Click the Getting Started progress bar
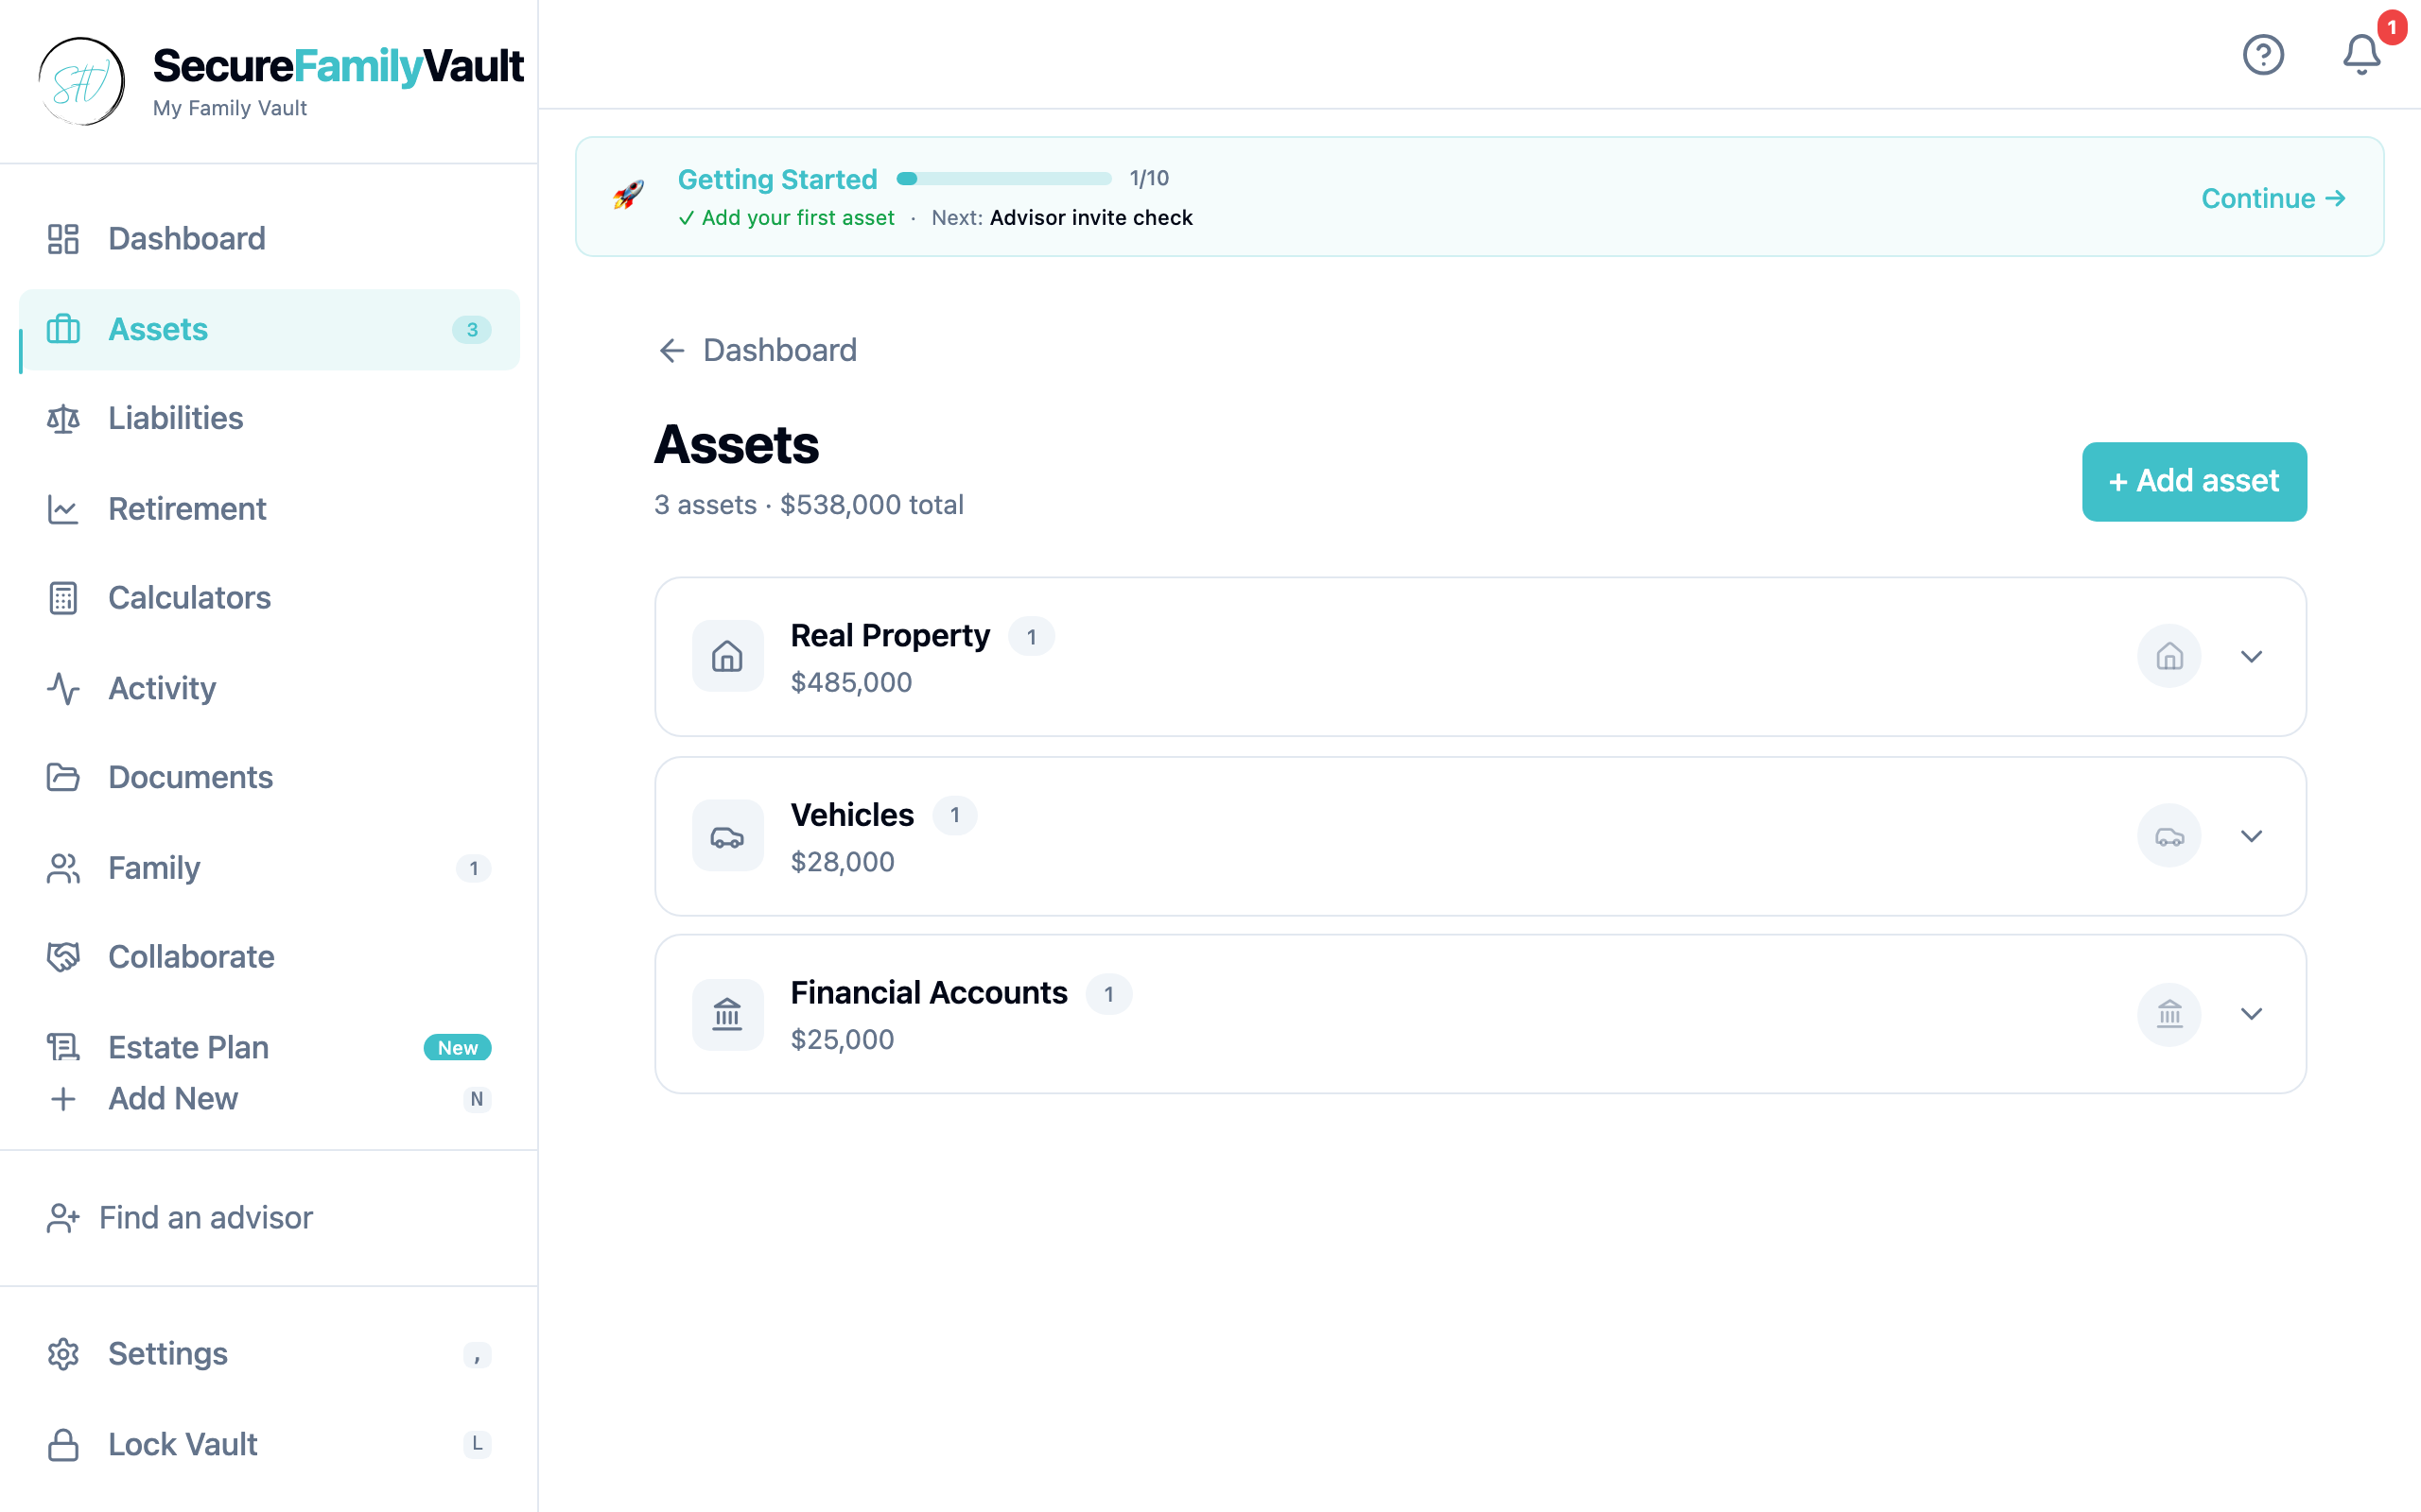 (1003, 178)
